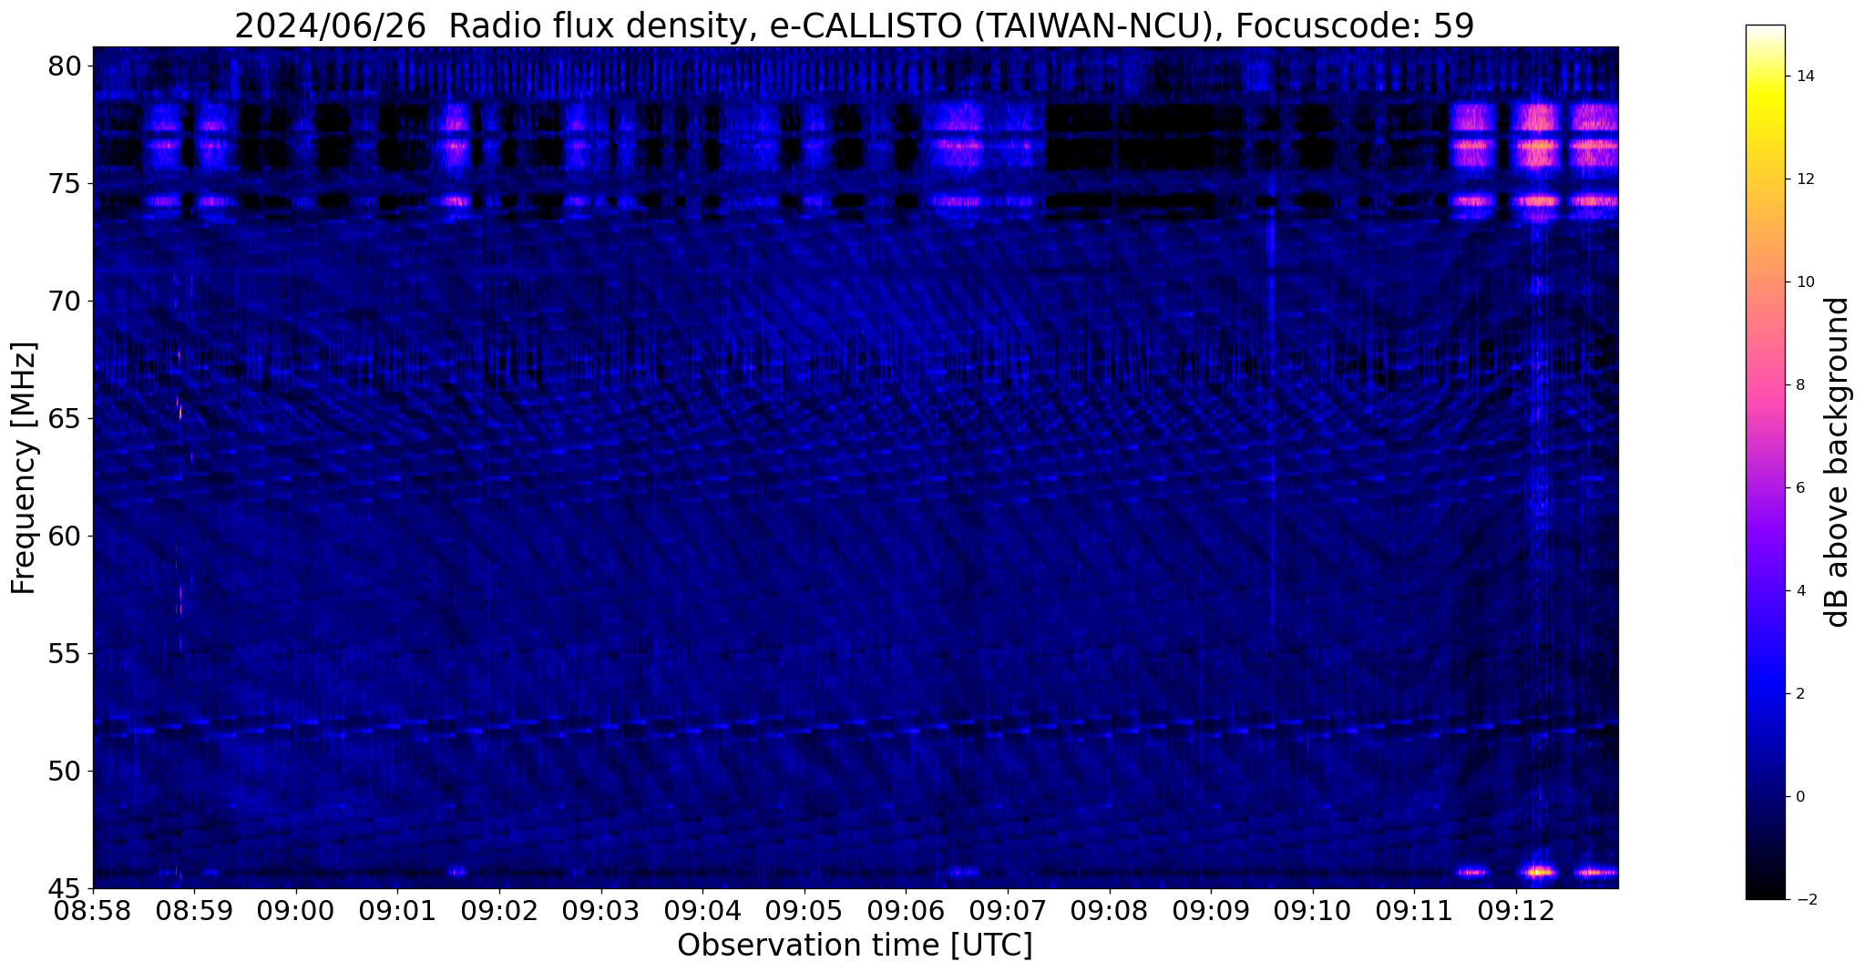Click the bright yellow spot at 45.5 MHz at 09:12
This screenshot has width=1865, height=972.
coord(1539,872)
